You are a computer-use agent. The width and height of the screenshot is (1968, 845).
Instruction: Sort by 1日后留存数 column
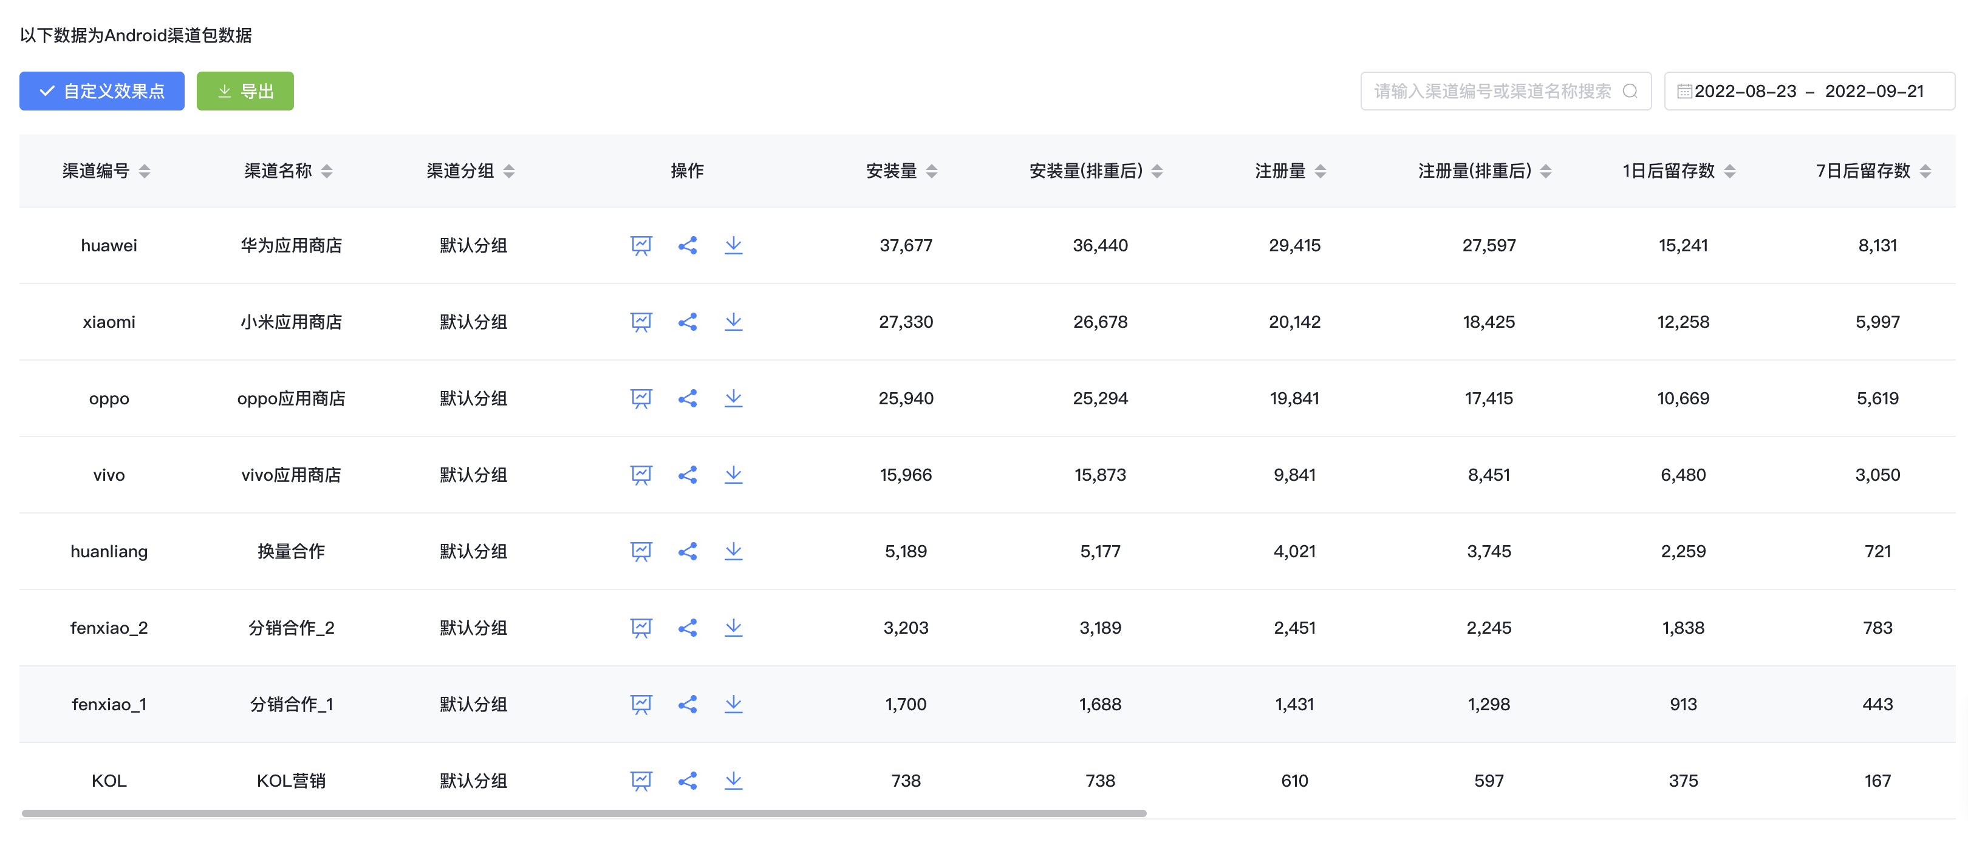1730,171
